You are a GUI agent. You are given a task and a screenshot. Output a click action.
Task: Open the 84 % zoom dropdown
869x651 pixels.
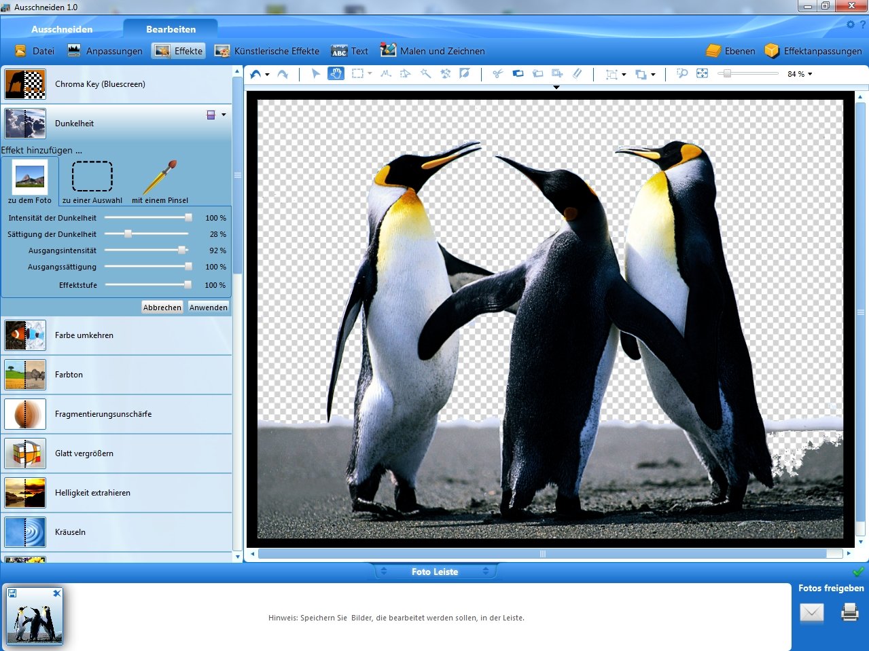800,74
